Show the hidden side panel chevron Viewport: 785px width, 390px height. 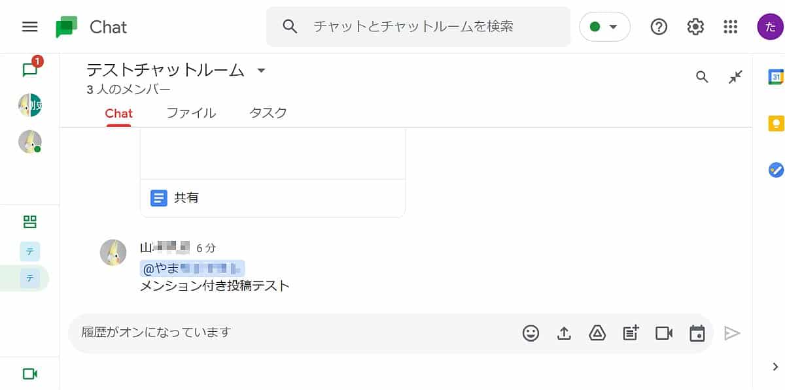776,366
